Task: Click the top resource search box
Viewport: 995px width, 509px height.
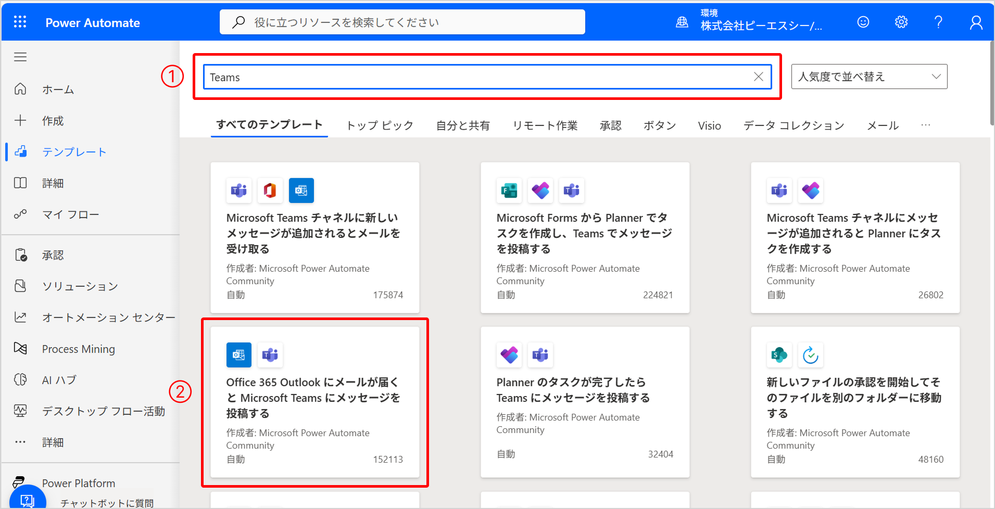Action: point(402,22)
